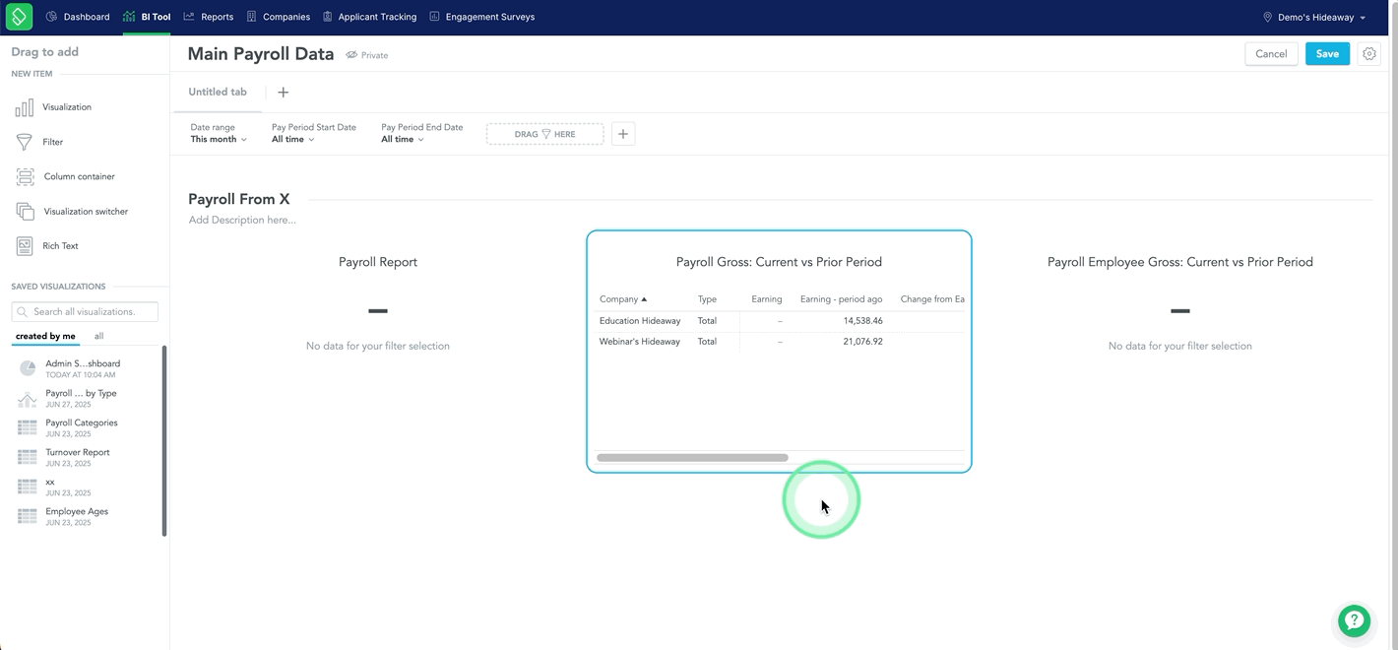Click the Webinar's Hideaway cell

point(640,342)
